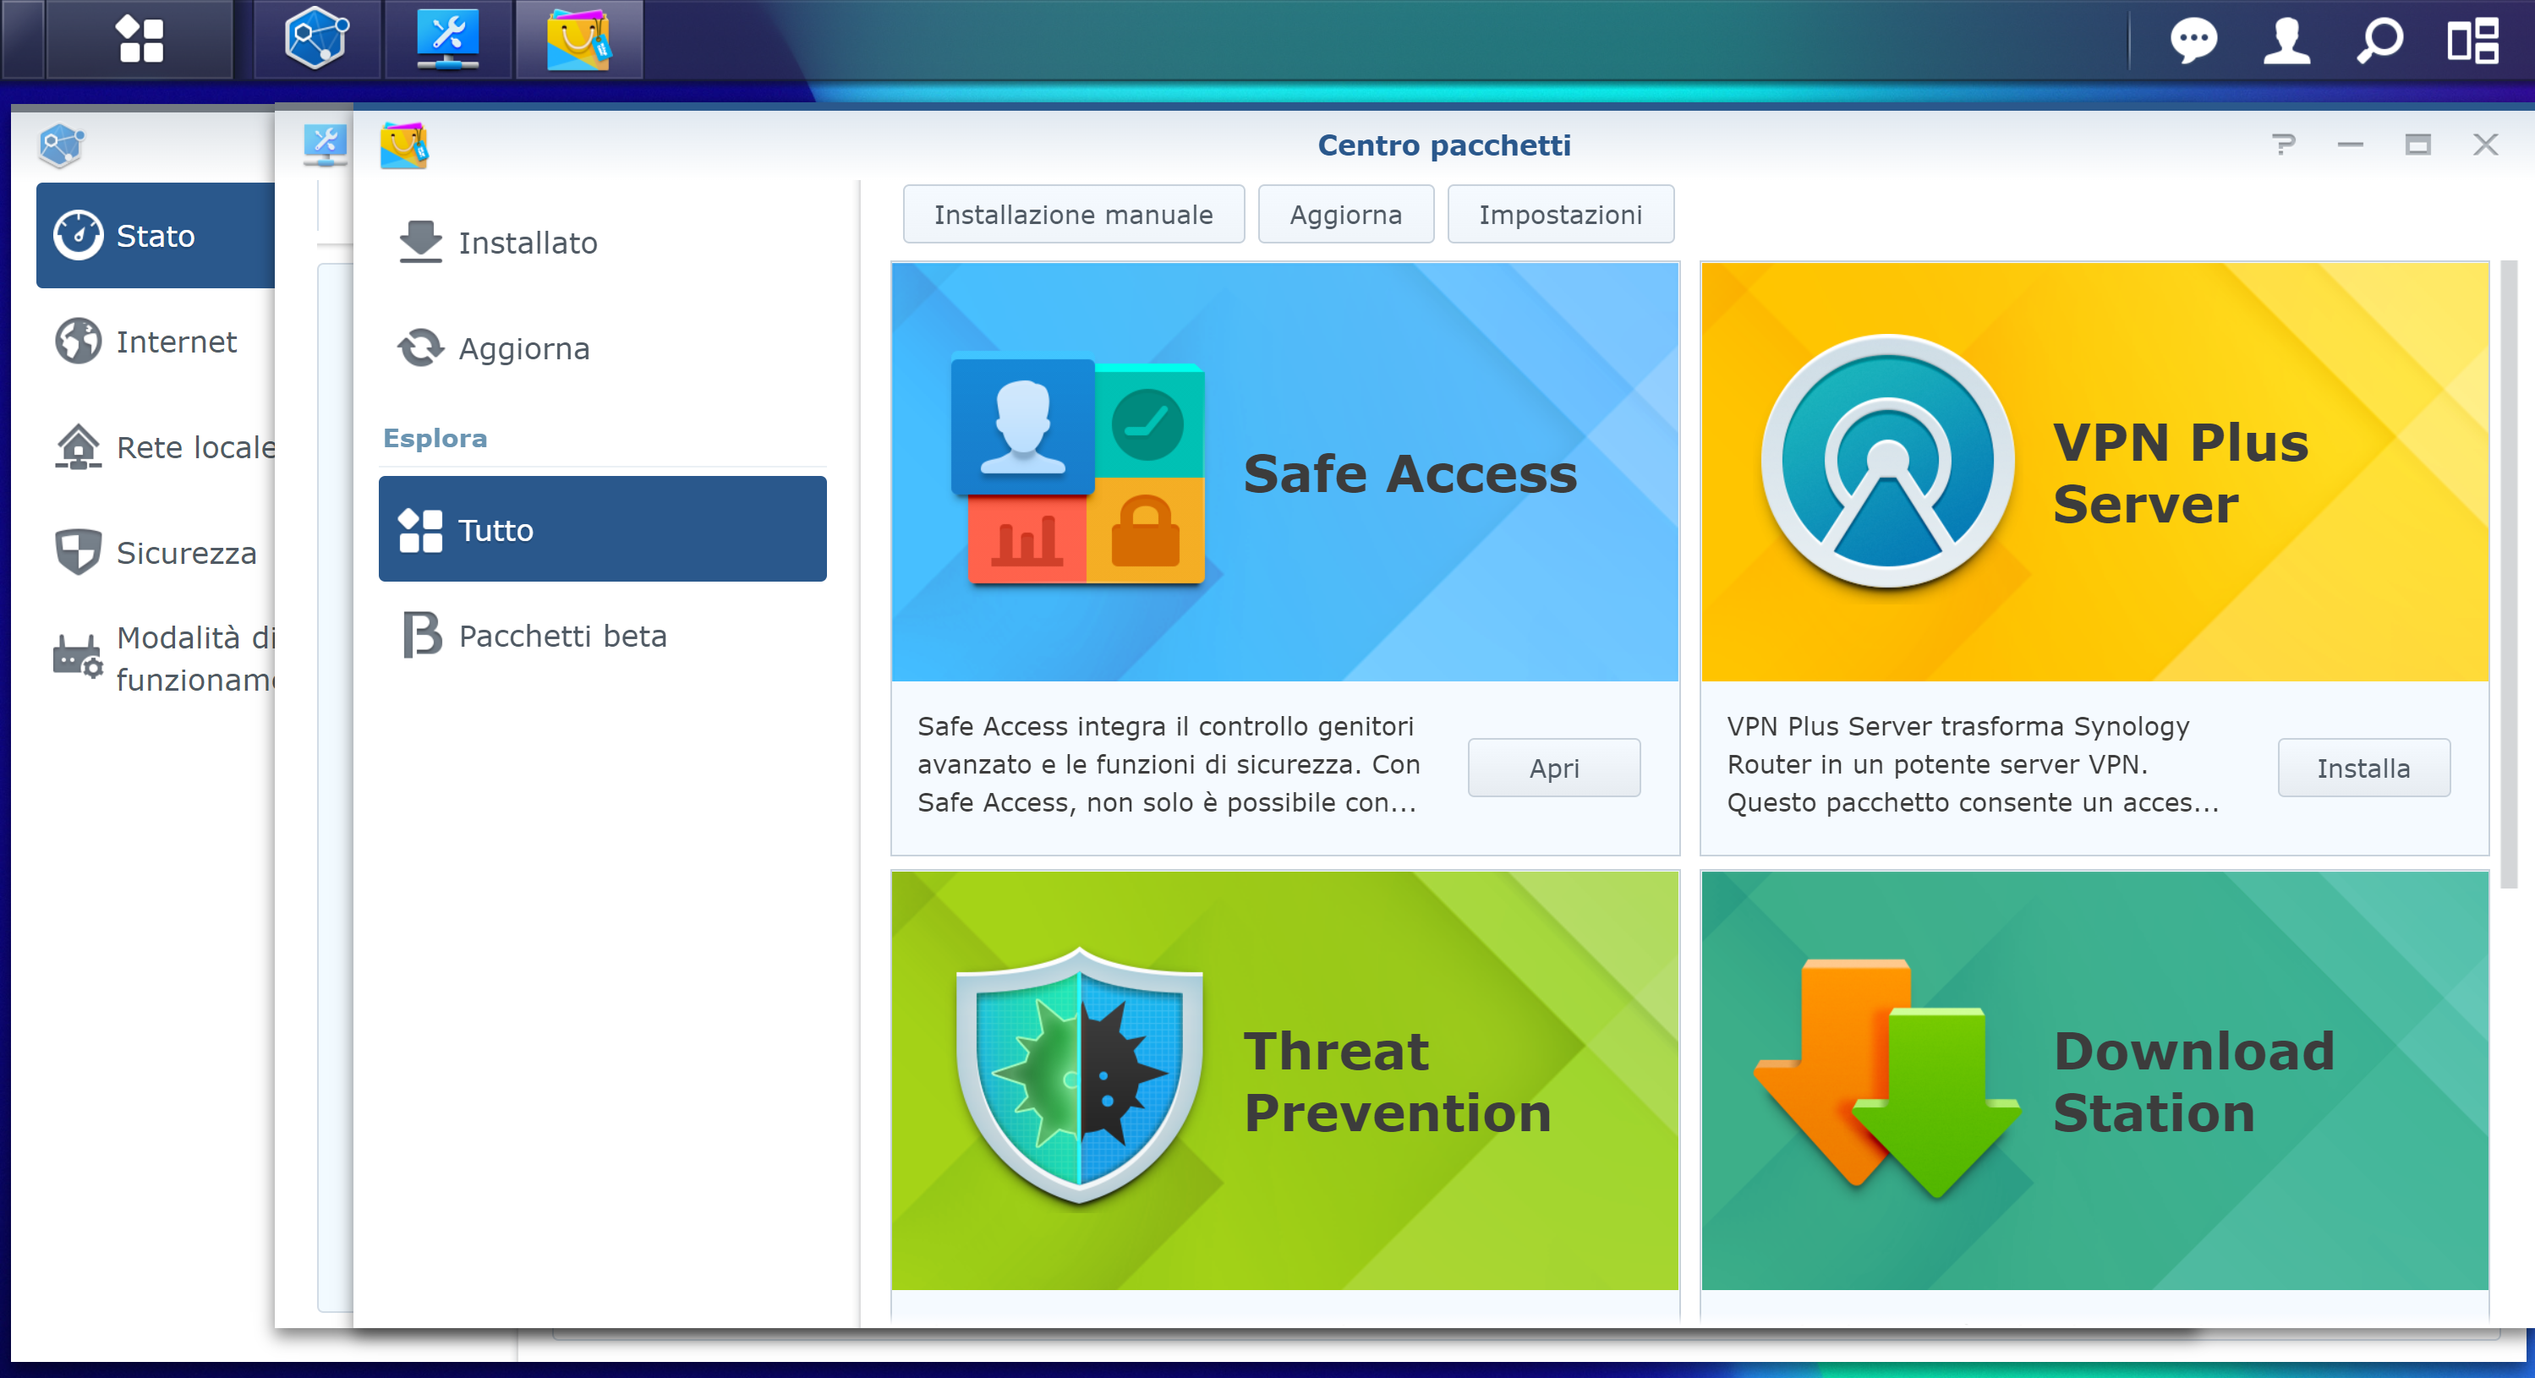Maximize the Centro pacchetti window
This screenshot has height=1378, width=2535.
[2418, 145]
